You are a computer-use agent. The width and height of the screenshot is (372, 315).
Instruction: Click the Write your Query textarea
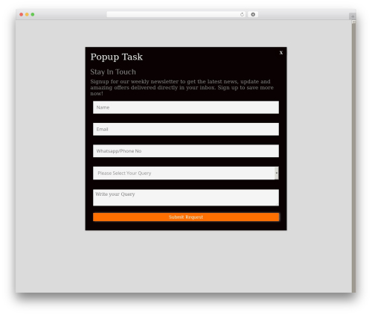tap(186, 197)
